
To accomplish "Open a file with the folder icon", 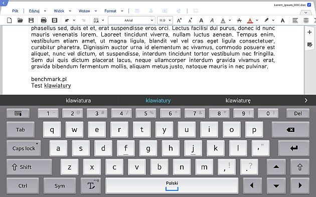I will 20,20.
